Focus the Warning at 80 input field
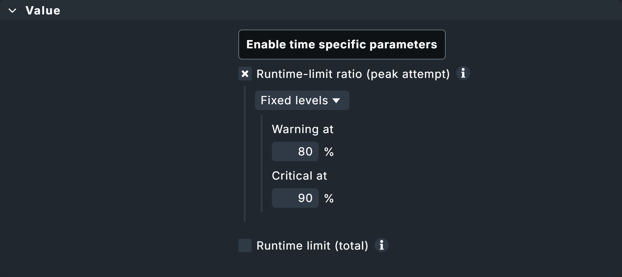The width and height of the screenshot is (622, 277). point(295,151)
